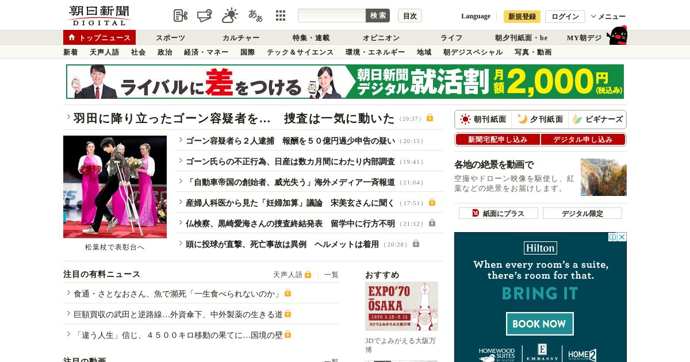This screenshot has height=362, width=690.
Task: Close the Hilton ad with X icon
Action: pyautogui.click(x=622, y=237)
